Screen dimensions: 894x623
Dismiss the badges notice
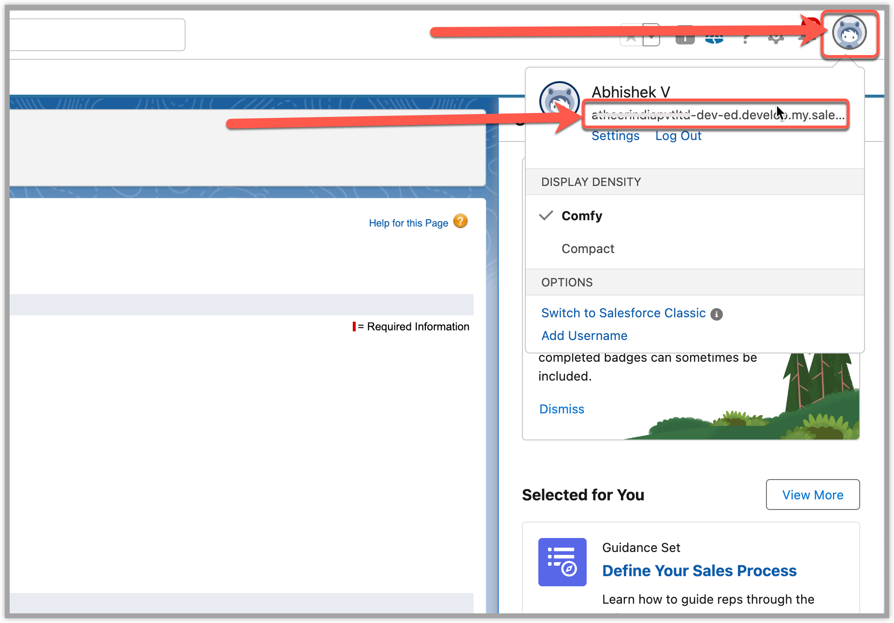click(562, 409)
